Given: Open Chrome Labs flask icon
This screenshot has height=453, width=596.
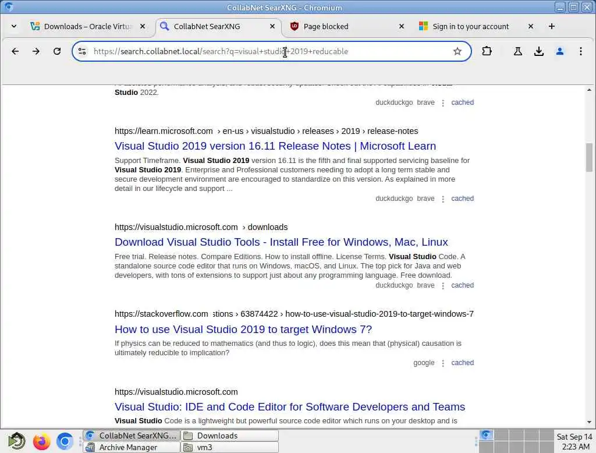Looking at the screenshot, I should coord(517,51).
